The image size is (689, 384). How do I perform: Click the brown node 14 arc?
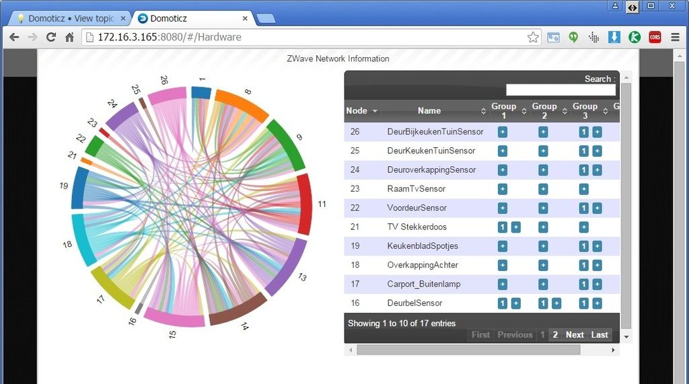[238, 311]
